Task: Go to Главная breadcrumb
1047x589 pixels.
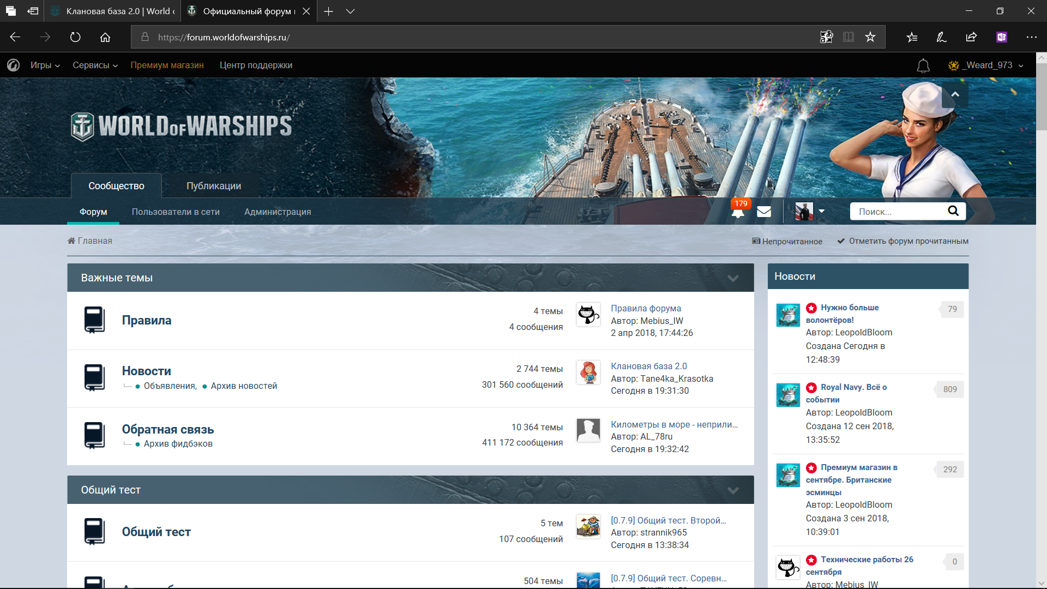Action: click(90, 241)
